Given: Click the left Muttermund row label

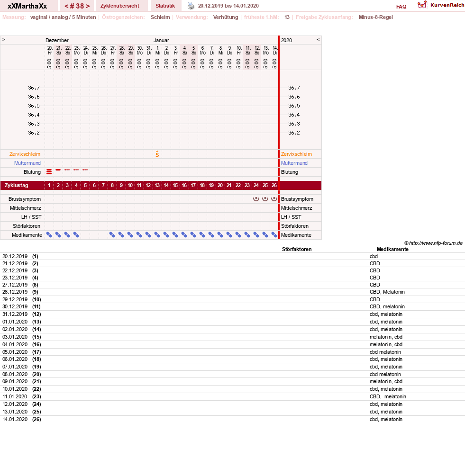Looking at the screenshot, I should click(x=27, y=163).
